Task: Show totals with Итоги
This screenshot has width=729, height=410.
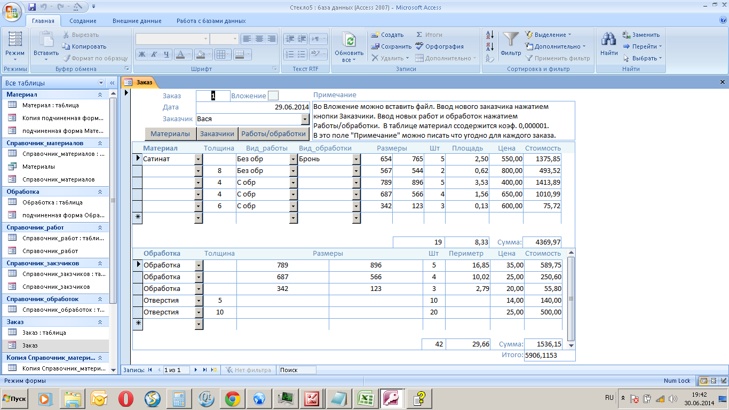Action: pyautogui.click(x=429, y=35)
